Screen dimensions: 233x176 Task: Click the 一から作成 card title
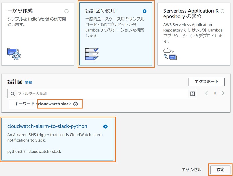[x=20, y=11]
